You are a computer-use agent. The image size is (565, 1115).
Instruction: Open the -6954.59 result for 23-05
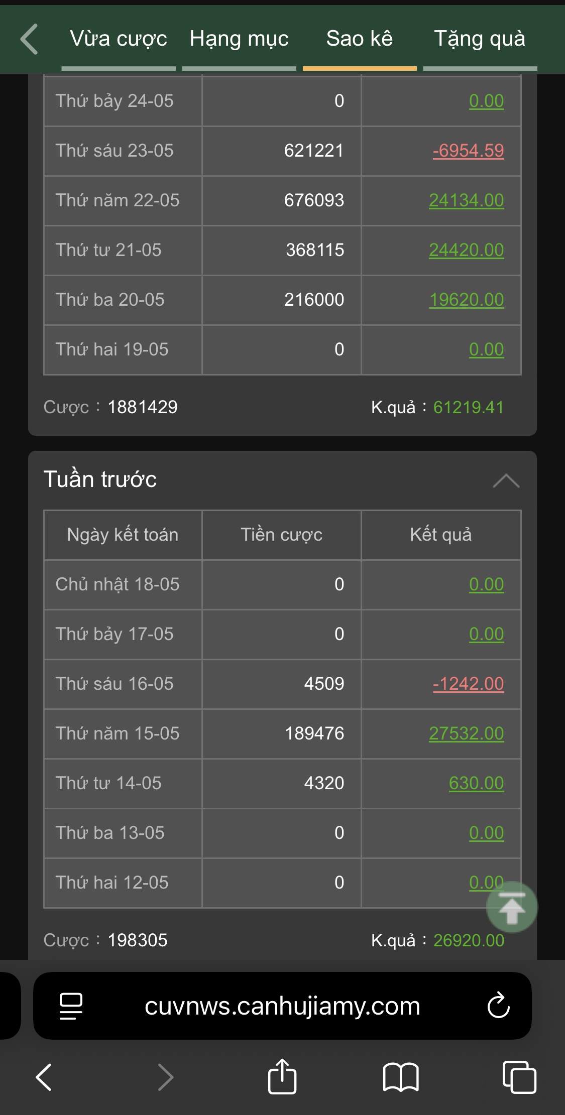(468, 151)
